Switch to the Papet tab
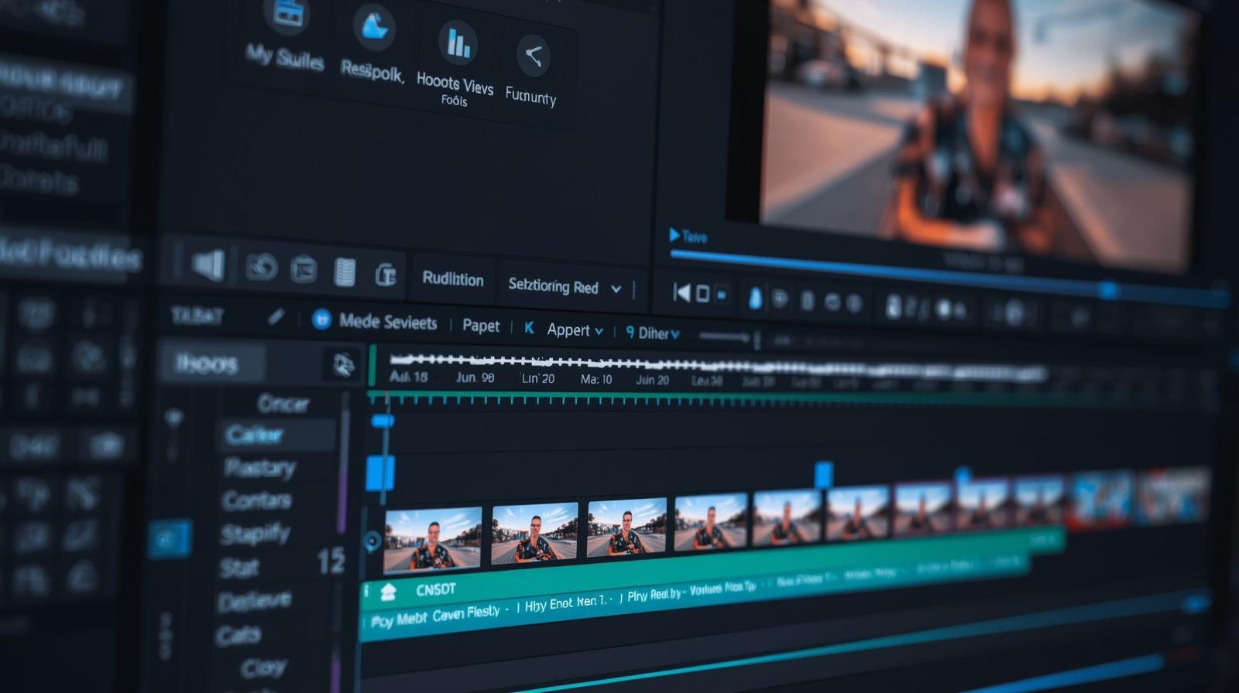Viewport: 1239px width, 693px height. pyautogui.click(x=480, y=326)
